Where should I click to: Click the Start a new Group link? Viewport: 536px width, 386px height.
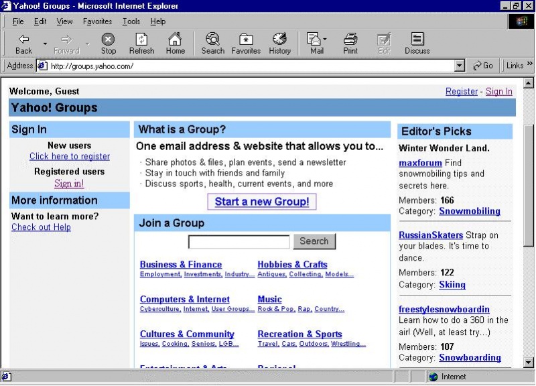261,201
